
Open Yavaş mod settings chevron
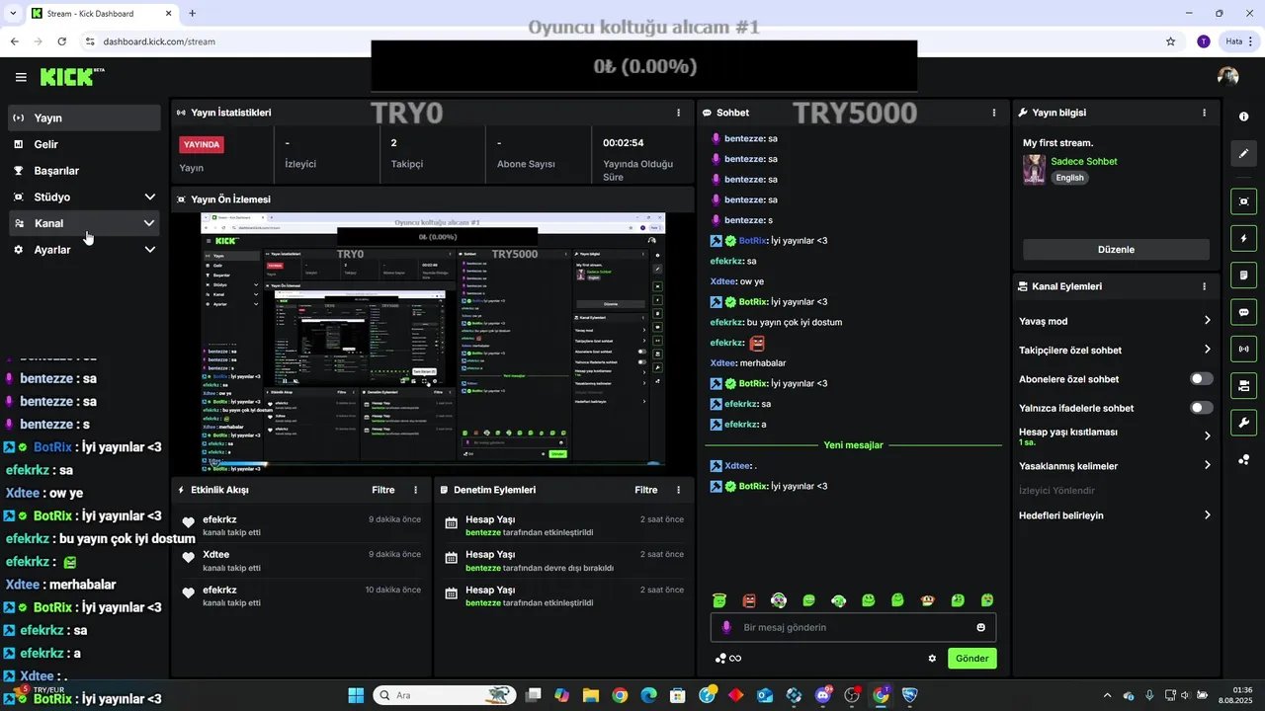(x=1207, y=321)
